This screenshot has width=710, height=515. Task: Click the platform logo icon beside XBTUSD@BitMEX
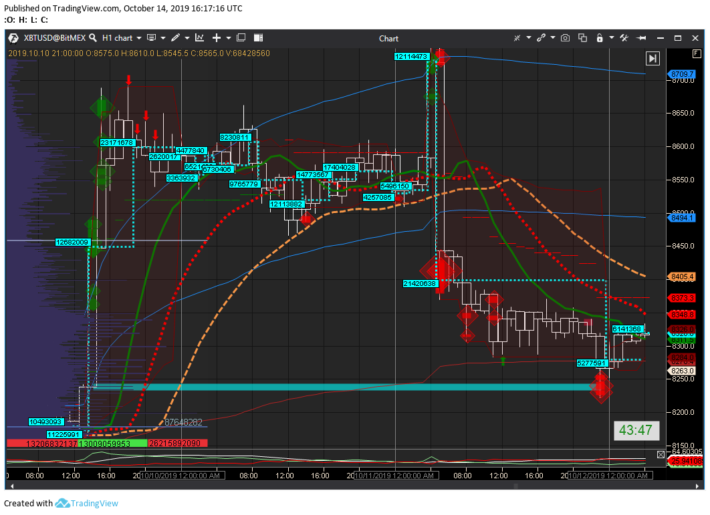coord(13,38)
